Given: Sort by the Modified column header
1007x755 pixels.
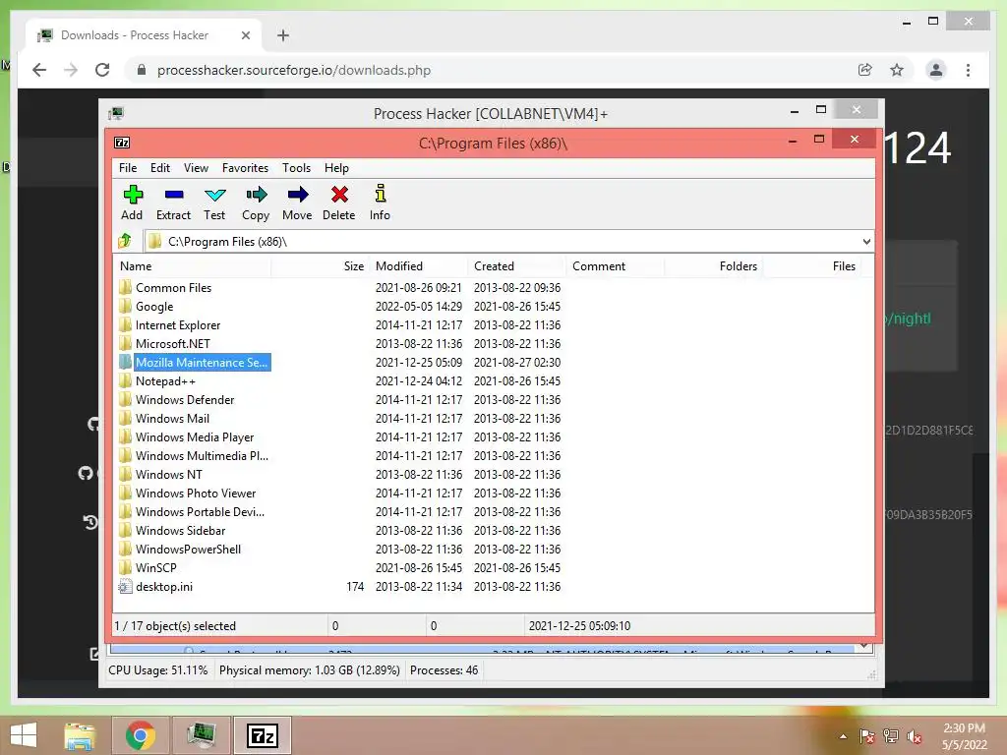Looking at the screenshot, I should tap(419, 265).
